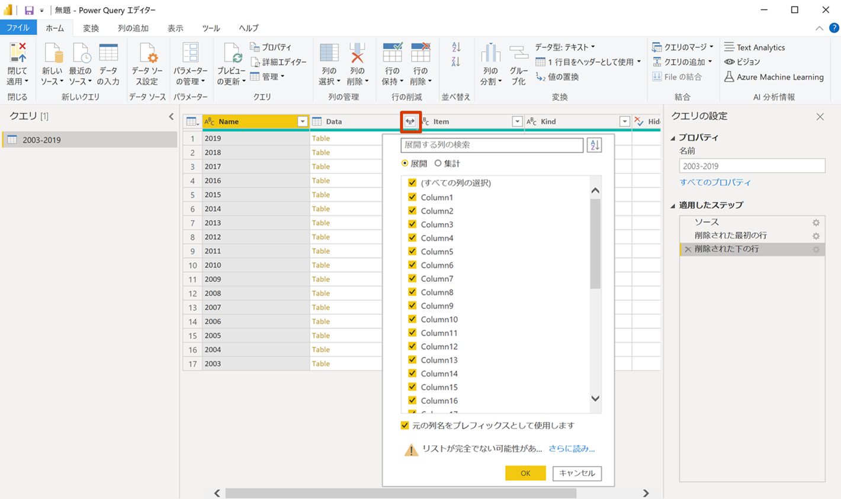Confirm with the OK button

pyautogui.click(x=525, y=473)
